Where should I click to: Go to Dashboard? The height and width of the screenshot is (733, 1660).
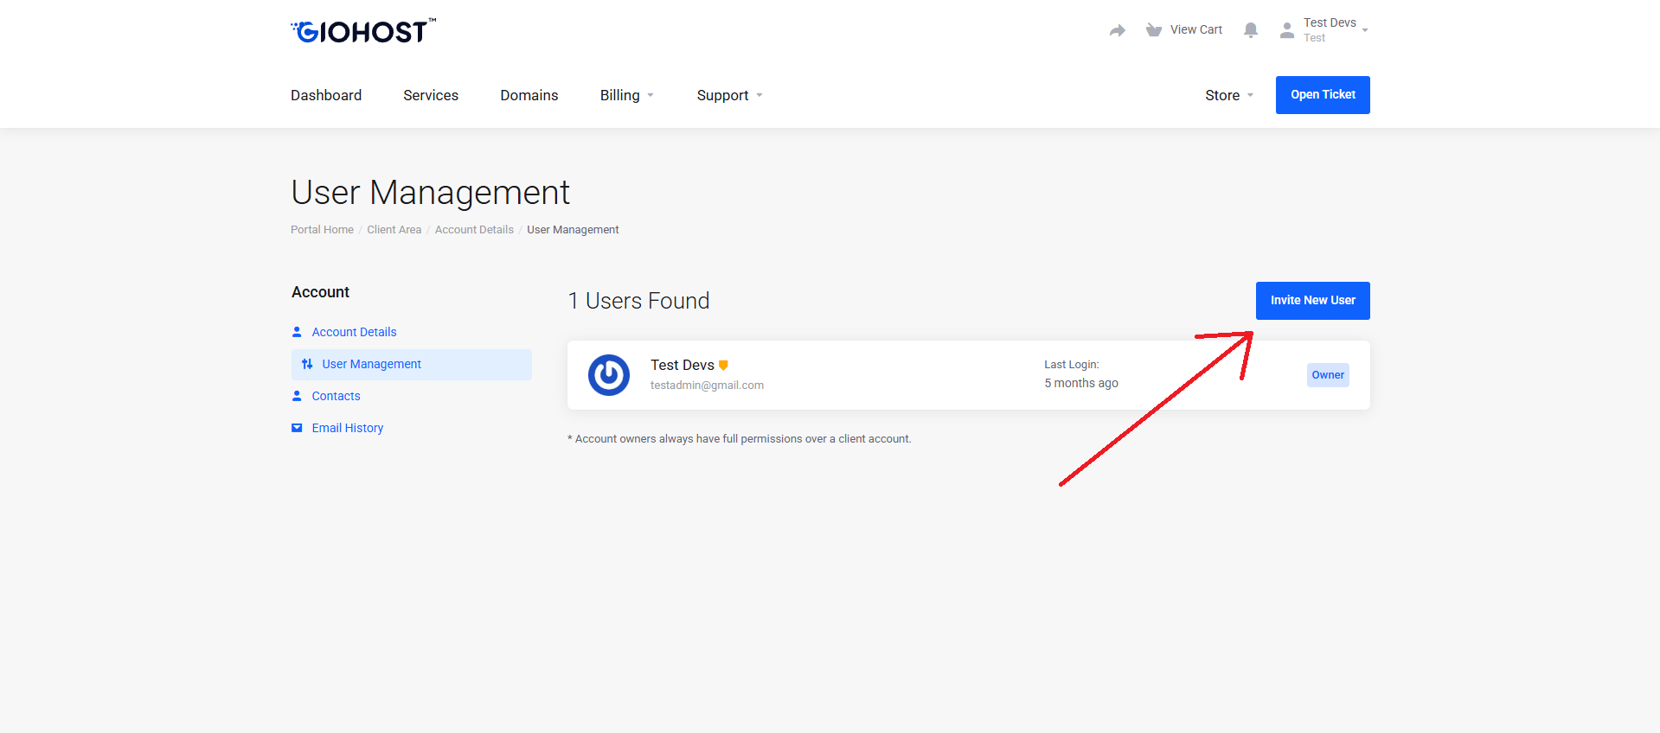tap(326, 95)
